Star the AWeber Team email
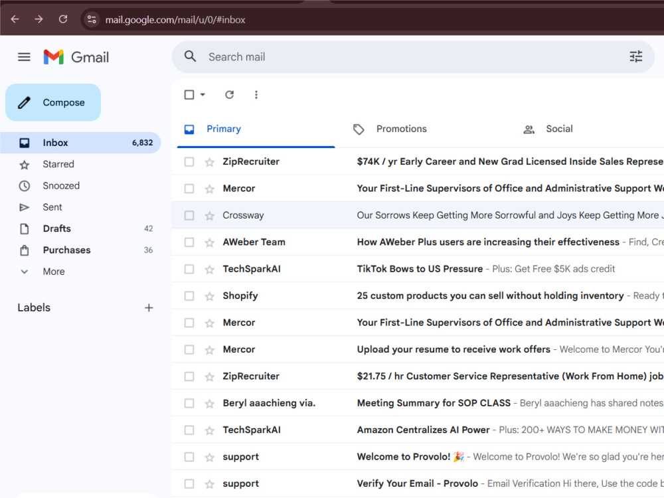 coord(209,242)
